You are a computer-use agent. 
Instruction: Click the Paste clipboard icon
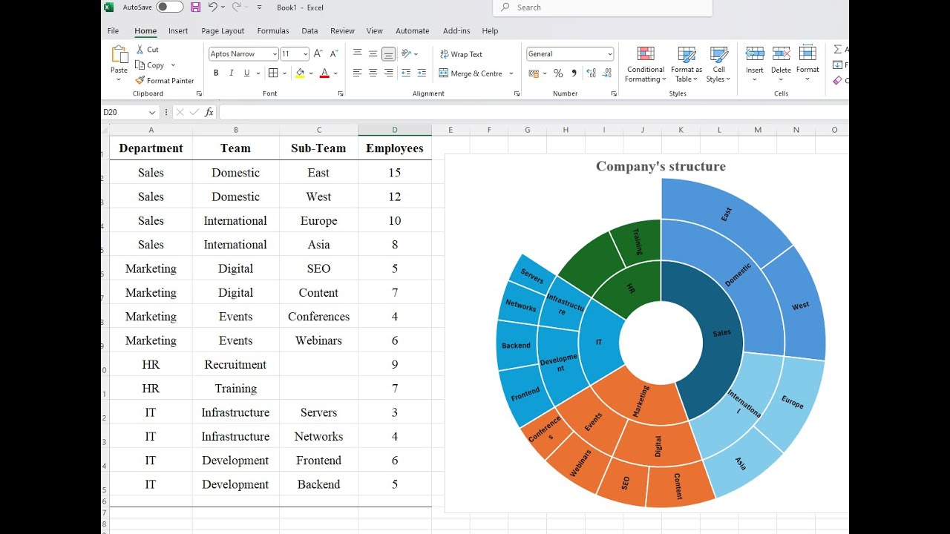point(119,56)
